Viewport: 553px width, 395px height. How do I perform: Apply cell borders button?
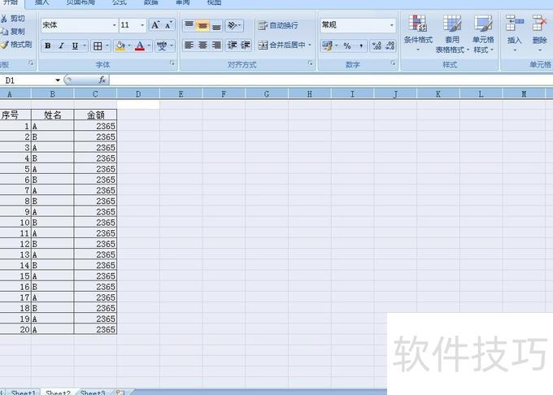(x=98, y=46)
